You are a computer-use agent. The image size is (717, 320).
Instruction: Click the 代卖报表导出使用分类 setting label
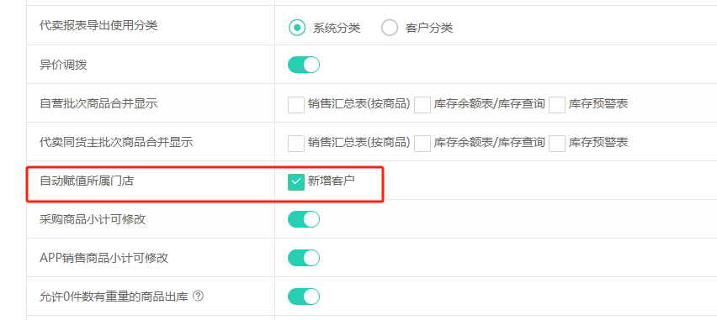[x=98, y=25]
